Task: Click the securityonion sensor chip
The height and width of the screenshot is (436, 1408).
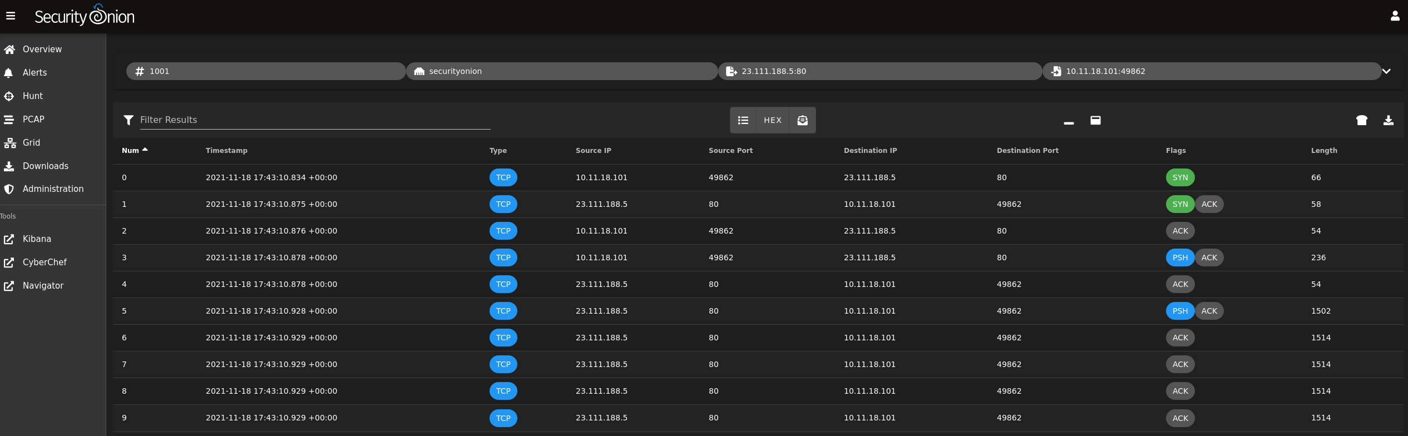Action: pos(562,71)
